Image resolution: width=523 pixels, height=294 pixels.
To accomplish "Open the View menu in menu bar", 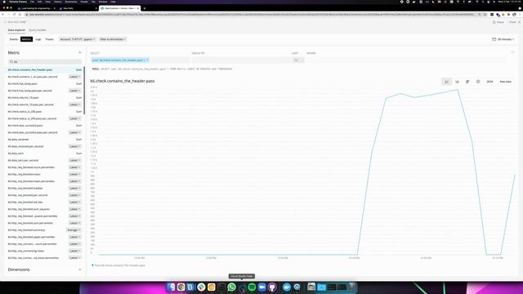I will tap(47, 2).
